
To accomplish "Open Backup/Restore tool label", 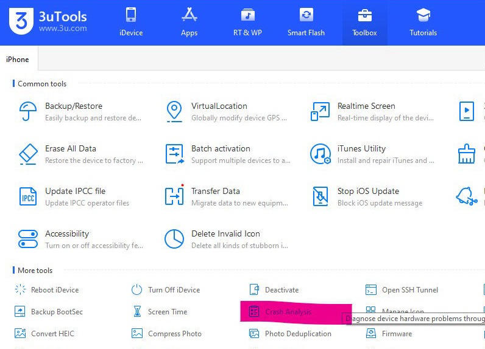I will coord(74,106).
